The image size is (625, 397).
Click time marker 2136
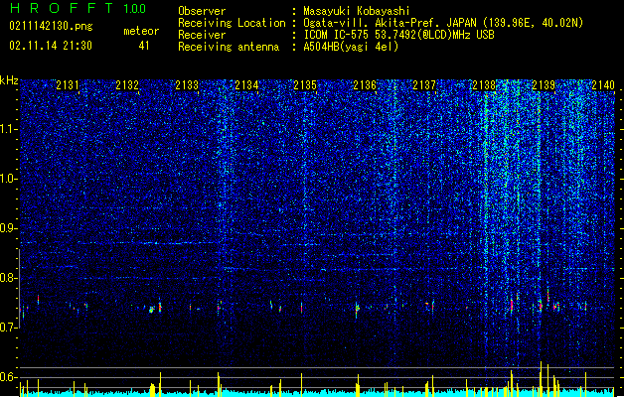[x=365, y=84]
